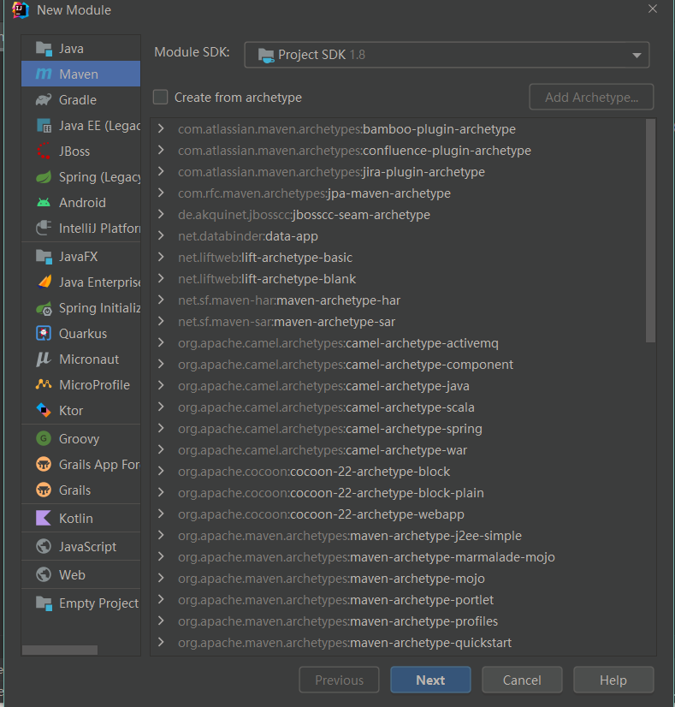
Task: Choose Micronaut in module type list
Action: (89, 359)
